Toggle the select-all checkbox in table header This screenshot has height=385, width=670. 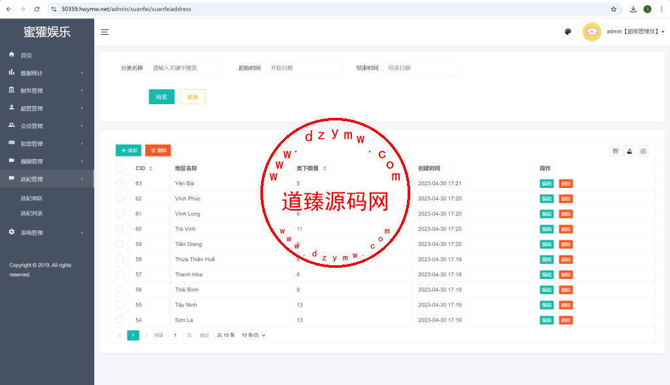coord(120,168)
